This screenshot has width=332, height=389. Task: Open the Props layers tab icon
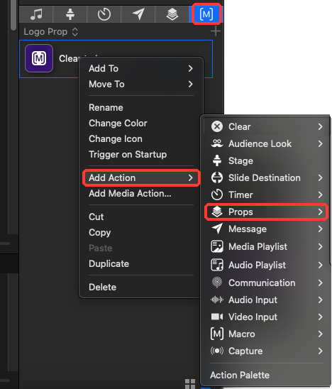pyautogui.click(x=172, y=14)
